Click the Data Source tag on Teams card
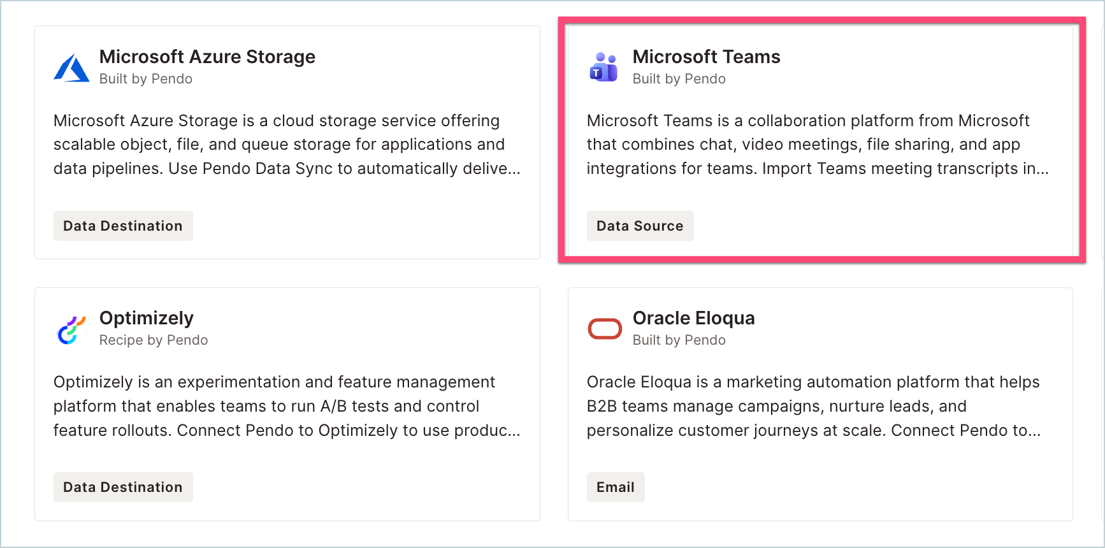 pos(640,226)
